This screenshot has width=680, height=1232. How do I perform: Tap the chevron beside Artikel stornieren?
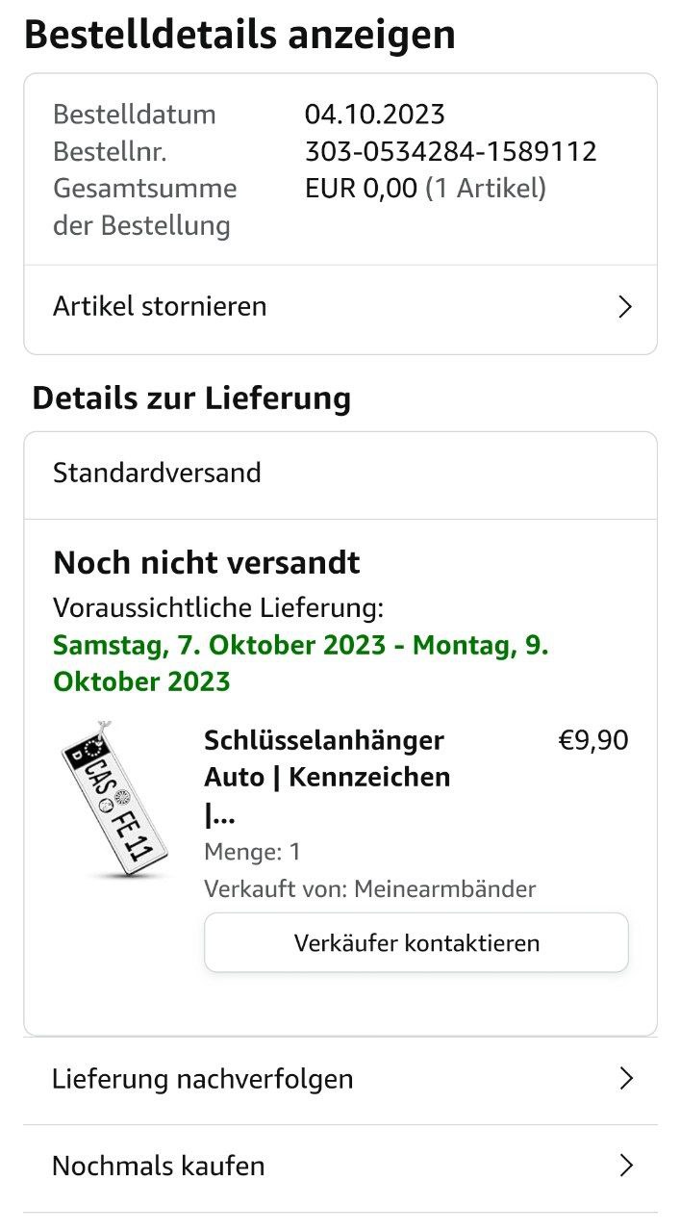click(x=625, y=307)
